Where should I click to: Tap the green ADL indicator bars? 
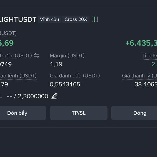pos(95,19)
